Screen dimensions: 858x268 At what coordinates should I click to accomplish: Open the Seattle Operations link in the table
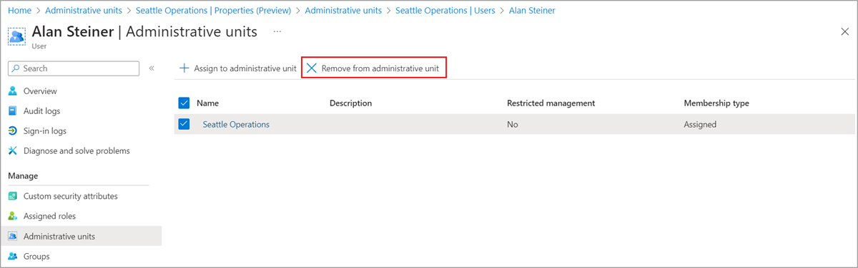236,124
